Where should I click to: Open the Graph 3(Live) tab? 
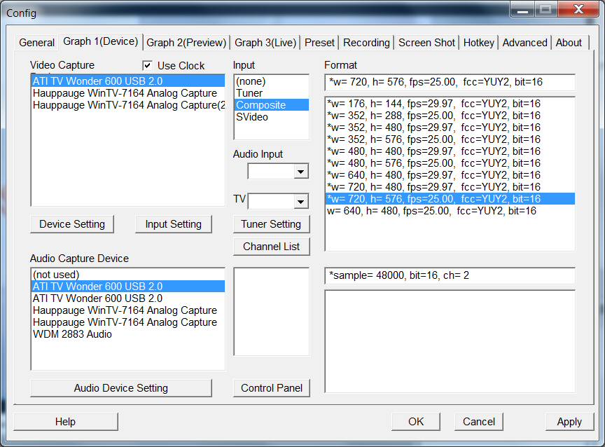[265, 43]
